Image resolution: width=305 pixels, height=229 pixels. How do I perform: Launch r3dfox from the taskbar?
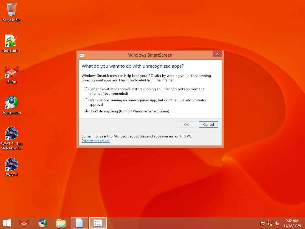(x=24, y=223)
